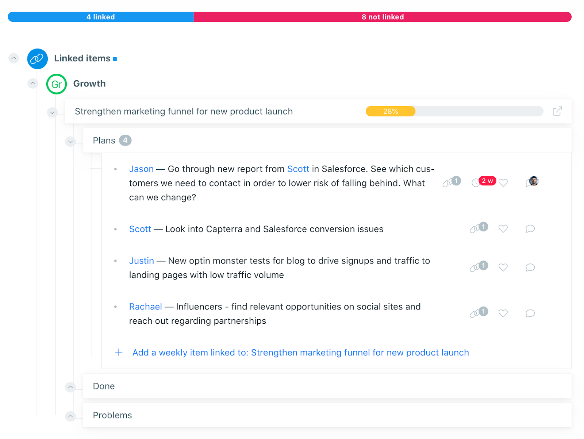Select the 8 not linked red bar segment
584x439 pixels.
383,17
